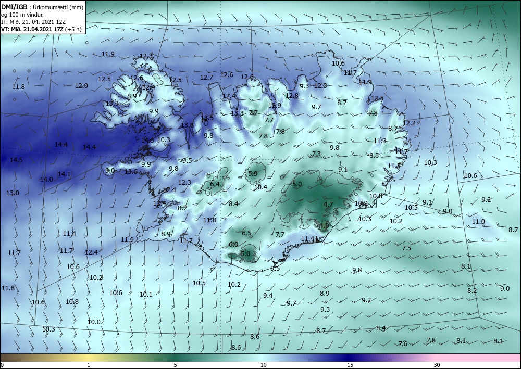The height and width of the screenshot is (369, 521).
Task: Select the 7.5 value on the map
Action: pos(406,248)
